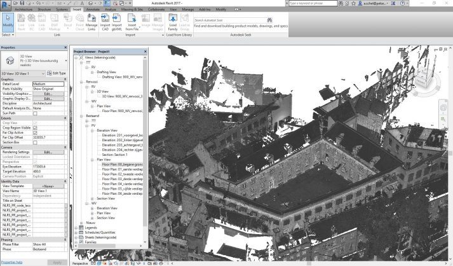Click the Save disk icon in quick access toolbar

click(22, 3)
